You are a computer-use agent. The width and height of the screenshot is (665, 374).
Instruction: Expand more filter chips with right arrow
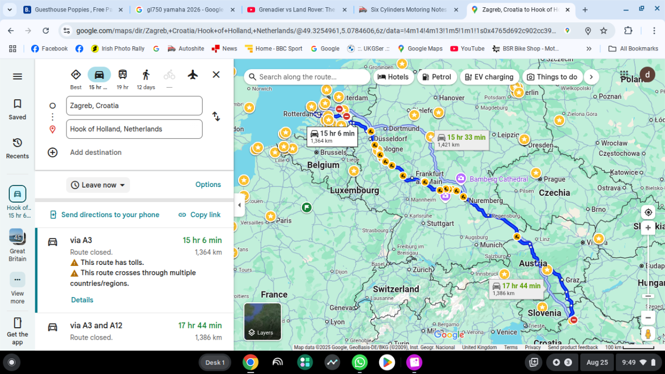(591, 77)
